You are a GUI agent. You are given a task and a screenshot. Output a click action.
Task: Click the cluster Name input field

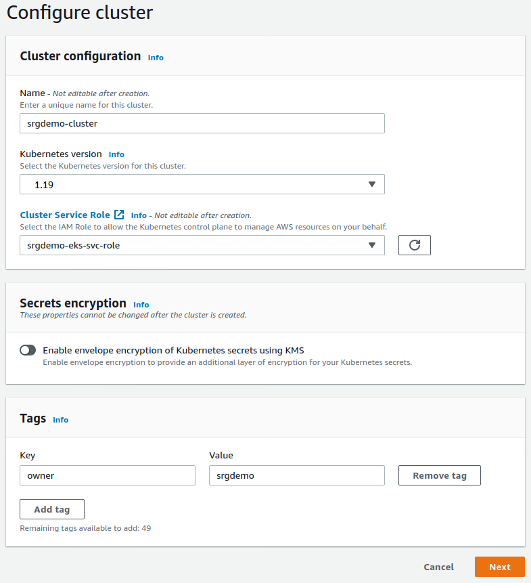pyautogui.click(x=202, y=123)
